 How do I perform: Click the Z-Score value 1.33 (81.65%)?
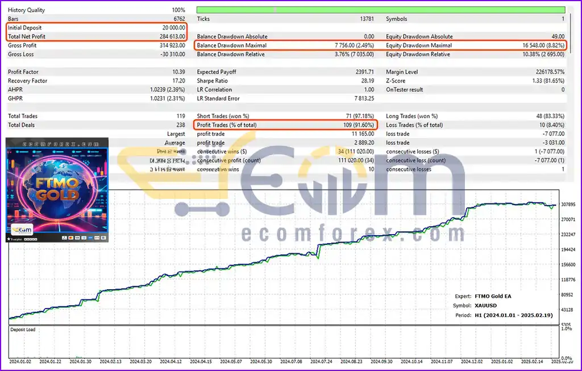tap(548, 81)
